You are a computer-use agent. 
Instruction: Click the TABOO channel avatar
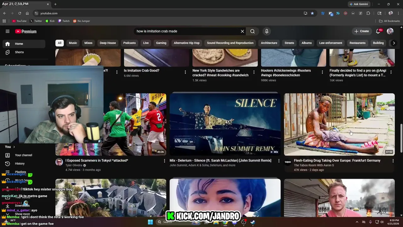pyautogui.click(x=288, y=162)
